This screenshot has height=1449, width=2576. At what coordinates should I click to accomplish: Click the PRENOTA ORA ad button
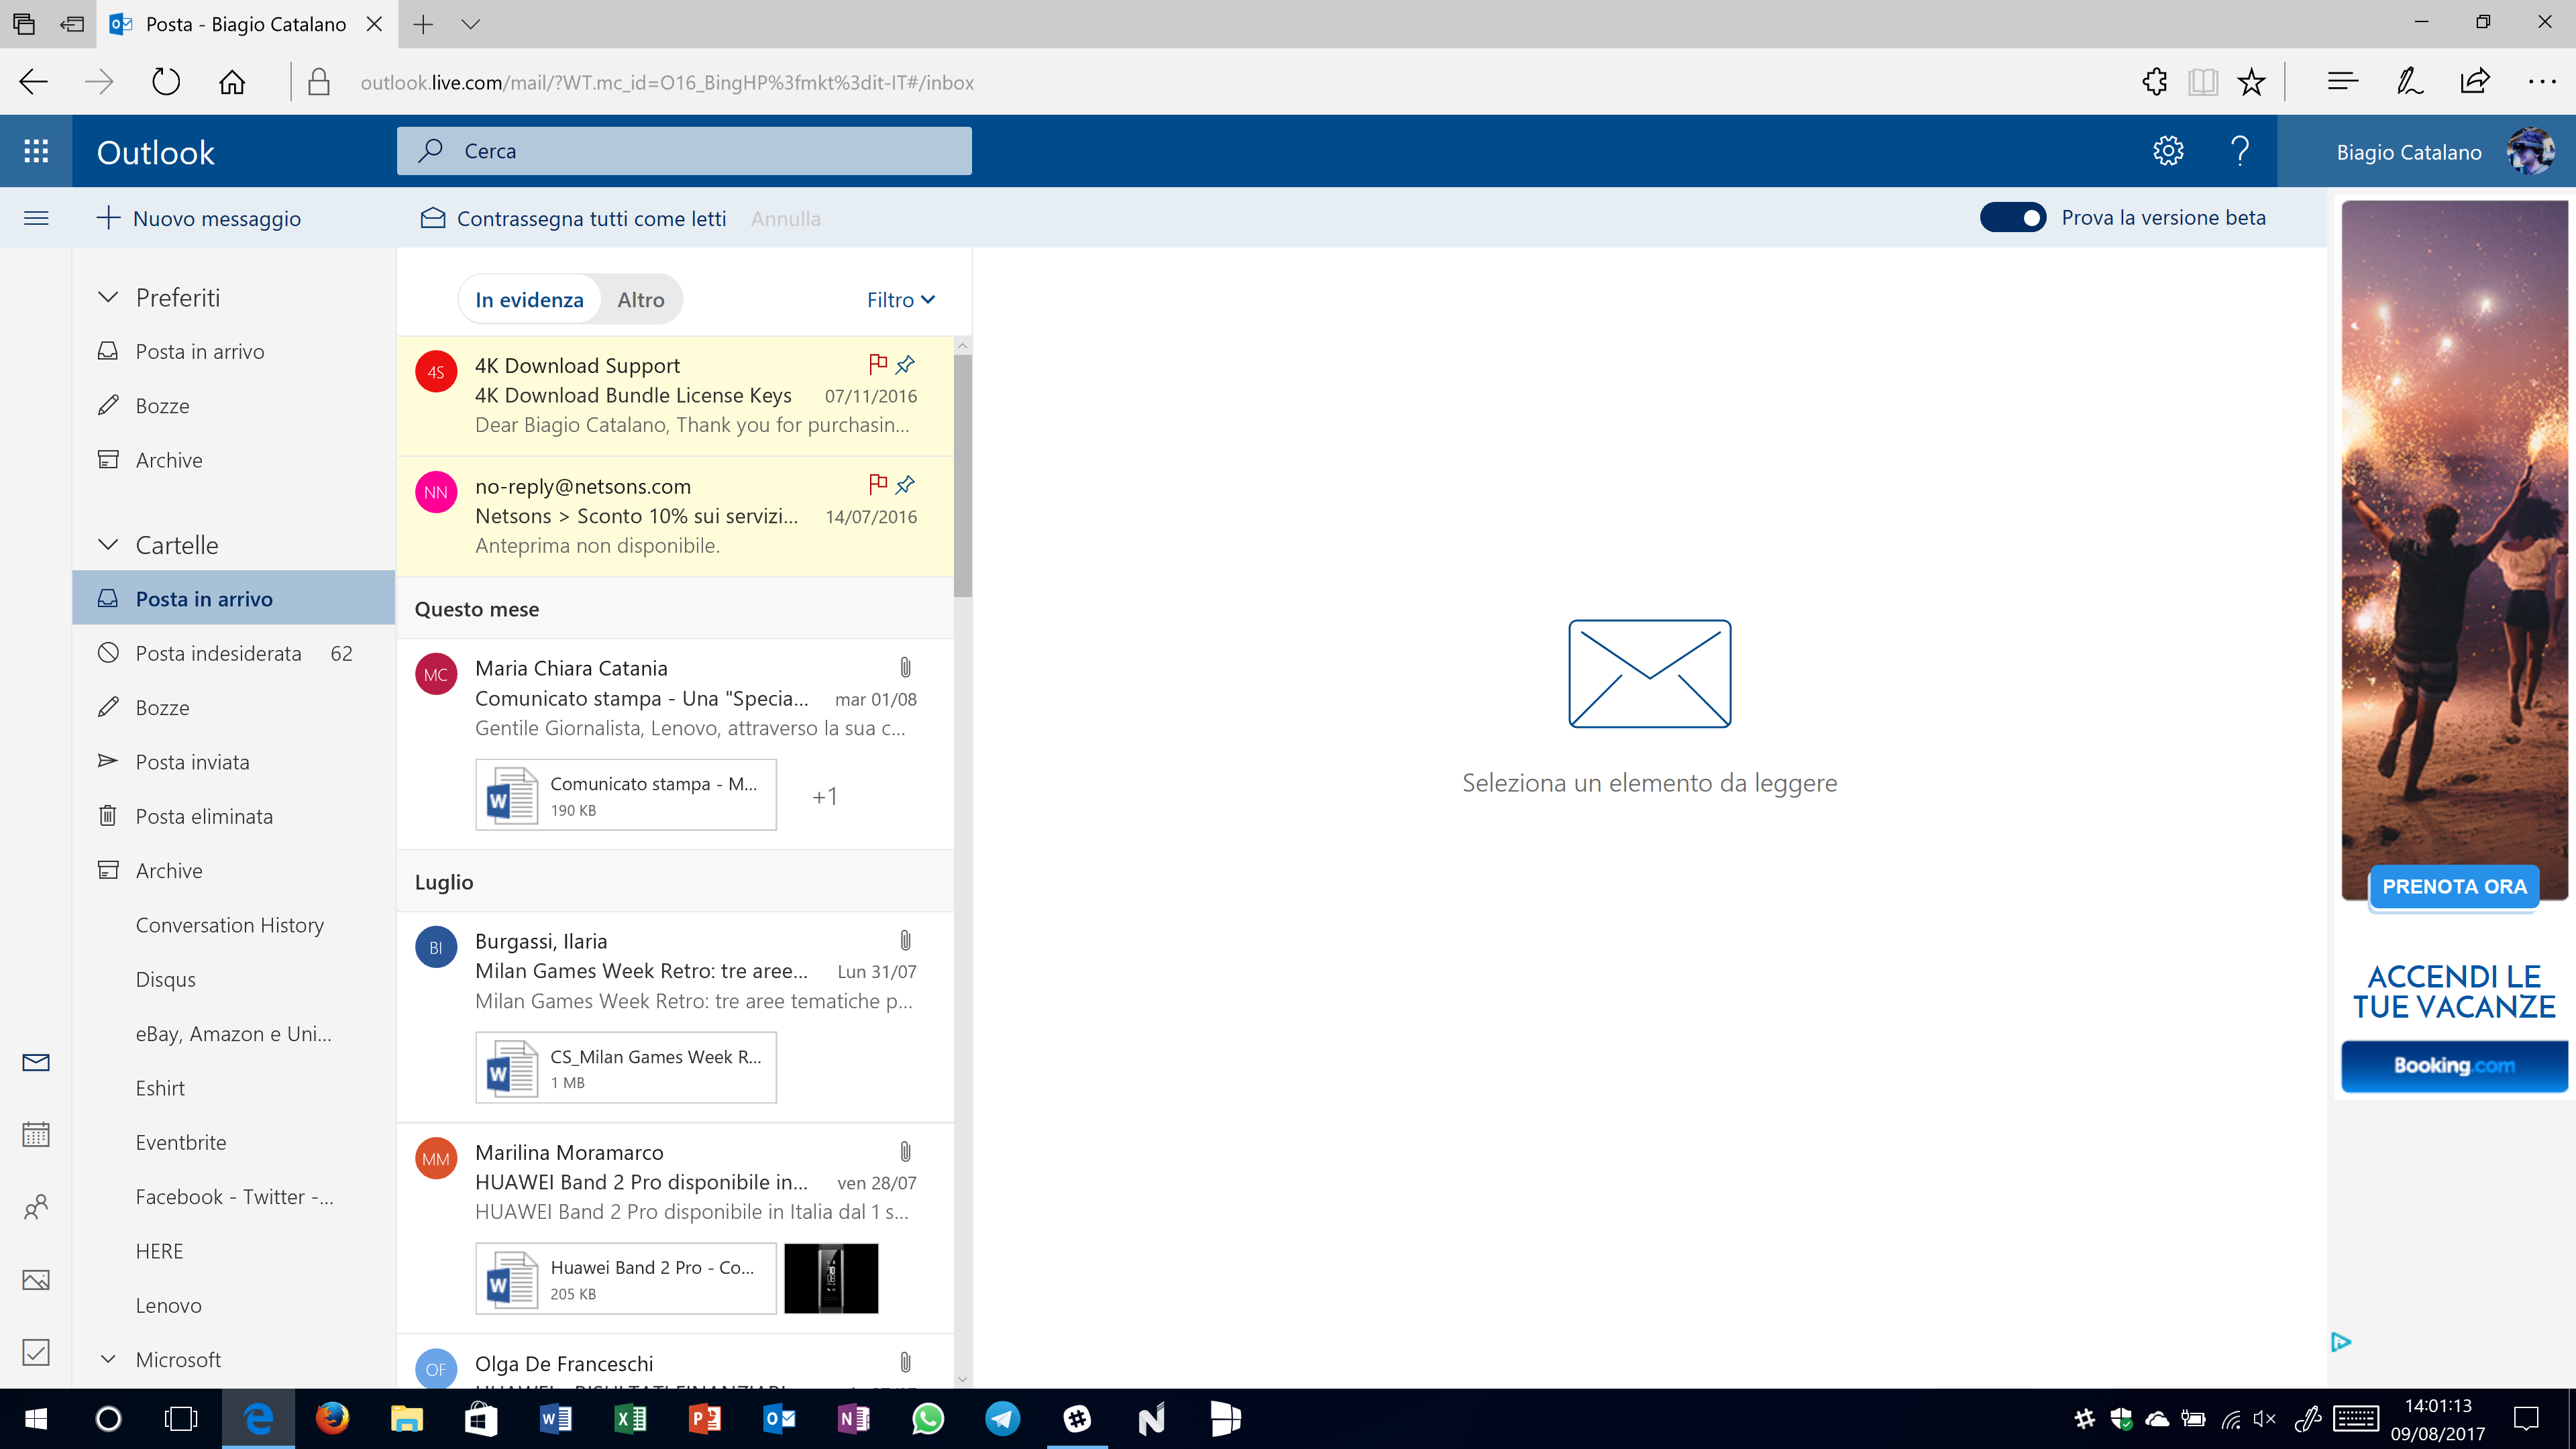click(x=2454, y=886)
